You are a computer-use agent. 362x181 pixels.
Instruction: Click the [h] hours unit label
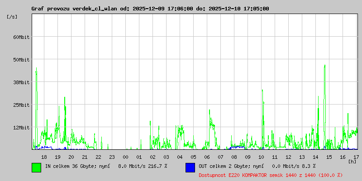coord(352,161)
